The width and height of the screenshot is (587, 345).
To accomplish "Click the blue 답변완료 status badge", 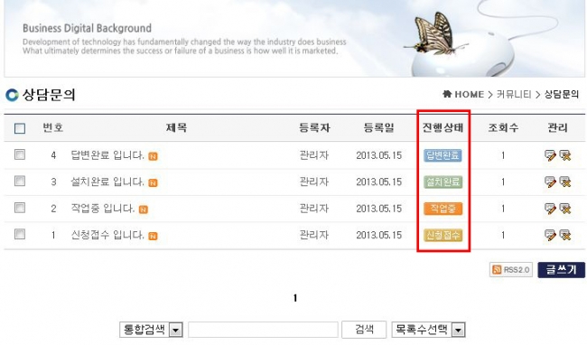I will click(443, 155).
